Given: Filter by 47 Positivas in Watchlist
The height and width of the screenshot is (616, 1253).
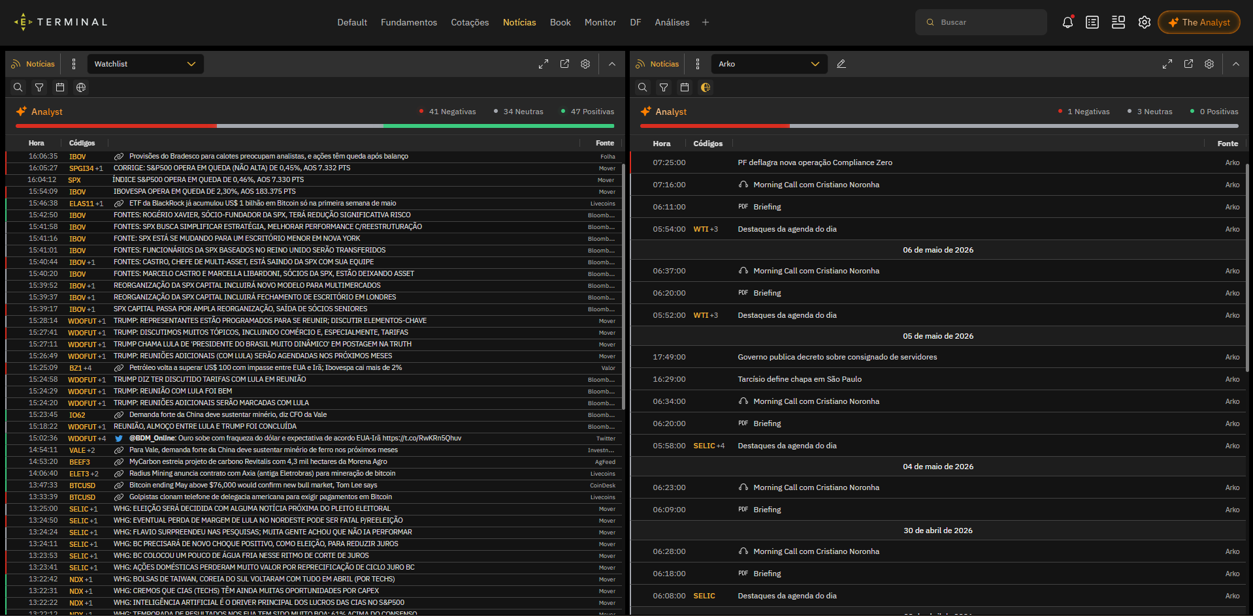Looking at the screenshot, I should 587,112.
